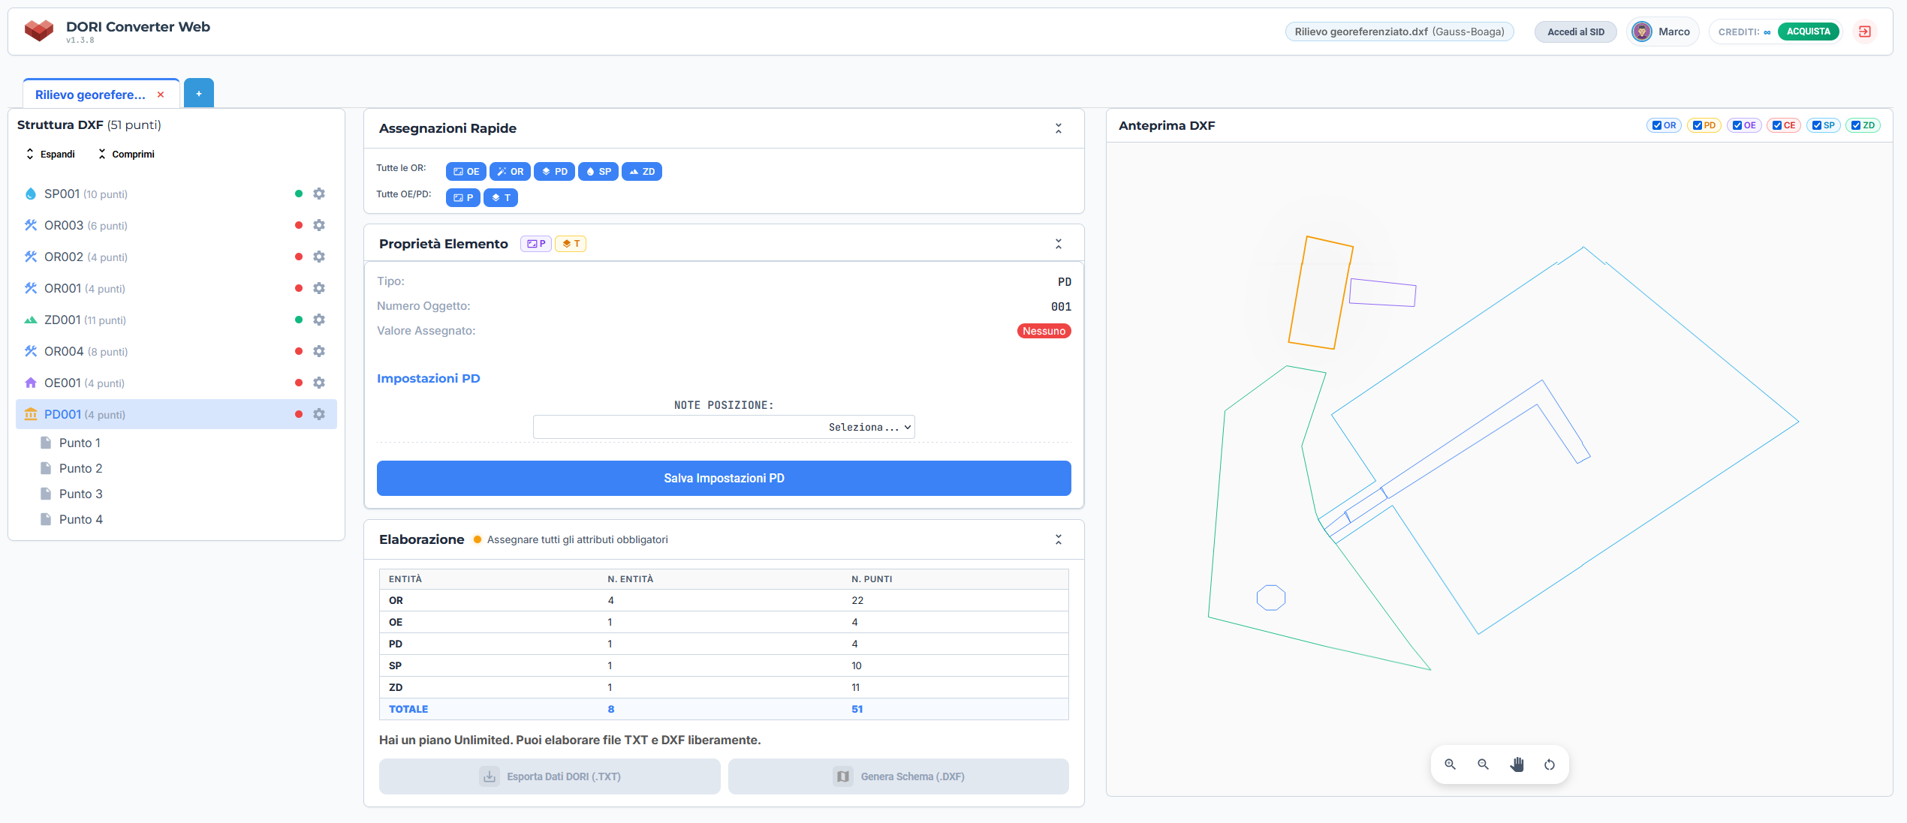Collapse the Assegnazioni Rapide panel

point(1059,128)
